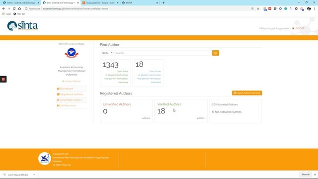
Task: Click the browser forward arrow
Action: tap(9, 9)
